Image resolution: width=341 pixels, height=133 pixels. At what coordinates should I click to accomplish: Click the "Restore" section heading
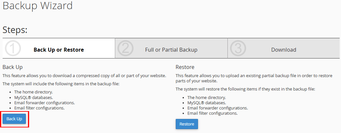point(185,67)
